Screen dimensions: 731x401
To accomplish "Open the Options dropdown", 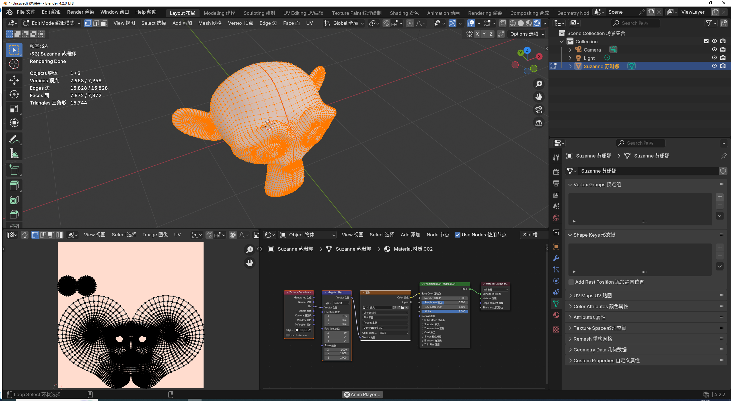I will [527, 34].
